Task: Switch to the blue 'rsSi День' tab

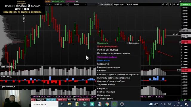Action: [x=51, y=100]
